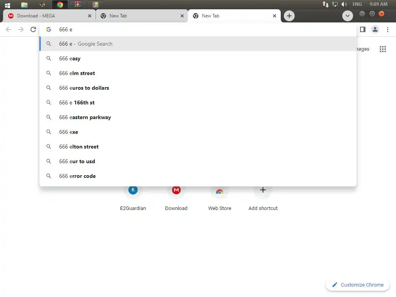Select '666 euros to dollars' suggestion
396x297 pixels.
point(198,88)
